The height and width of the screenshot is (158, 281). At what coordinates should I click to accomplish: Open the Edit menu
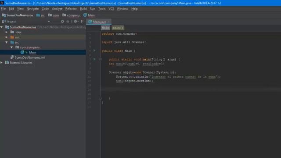click(x=11, y=9)
